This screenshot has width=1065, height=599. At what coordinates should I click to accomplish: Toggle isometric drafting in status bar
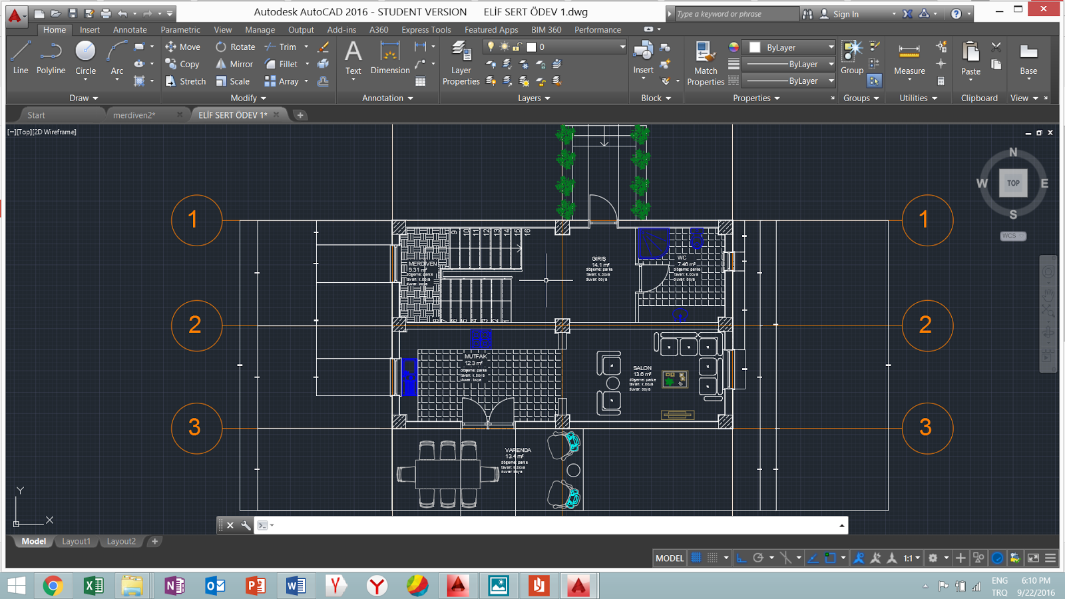point(785,558)
